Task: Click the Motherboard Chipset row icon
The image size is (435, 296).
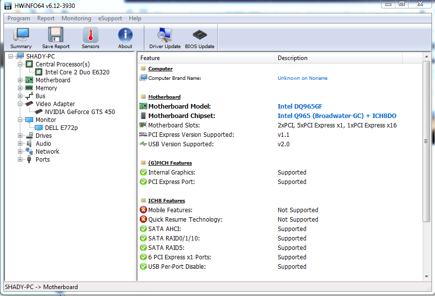Action: click(143, 116)
